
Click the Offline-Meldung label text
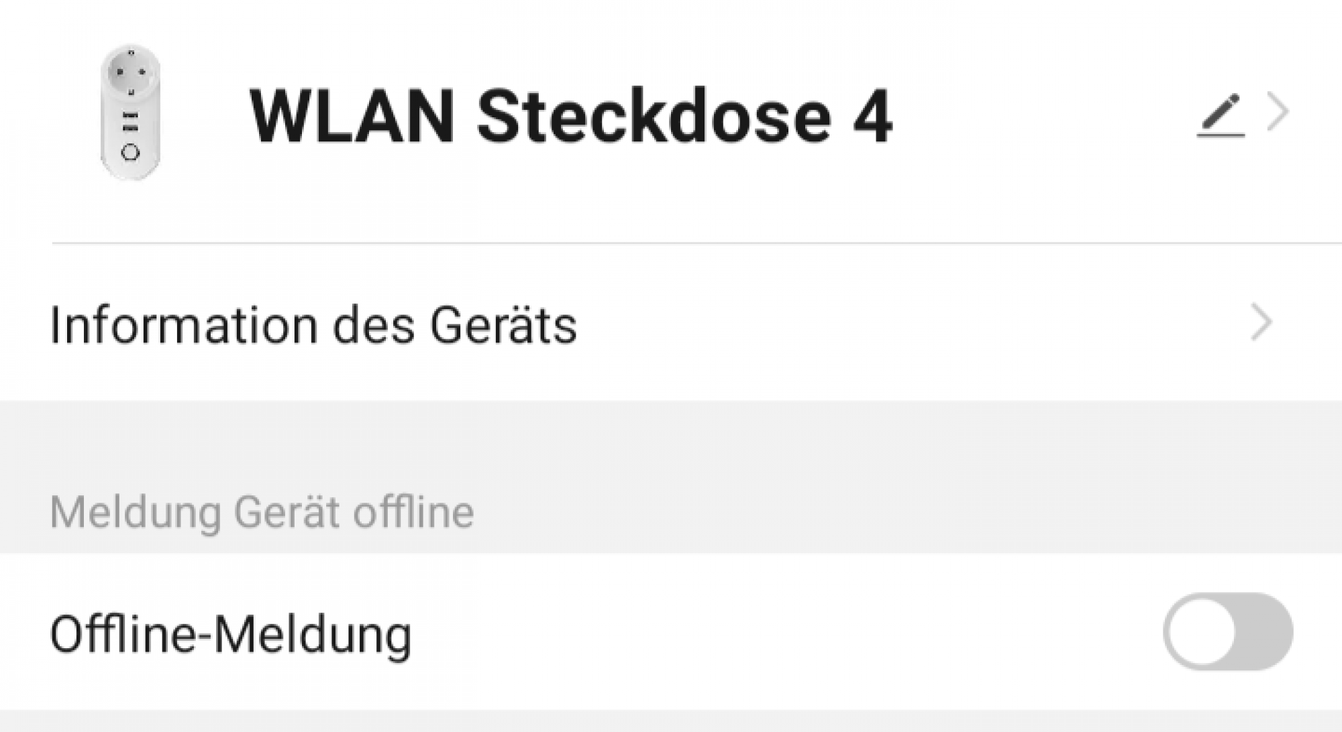tap(231, 635)
